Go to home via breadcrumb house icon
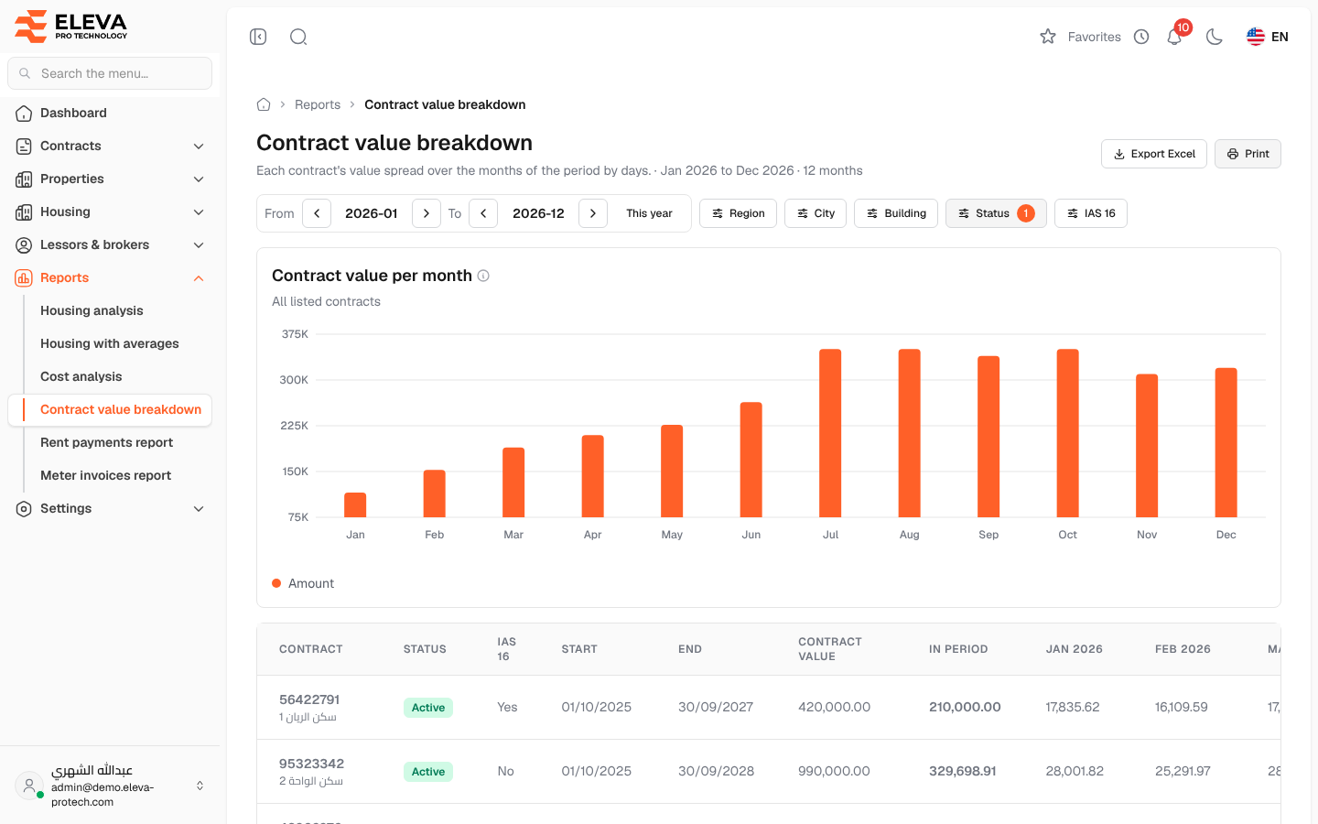This screenshot has height=824, width=1318. 264,104
